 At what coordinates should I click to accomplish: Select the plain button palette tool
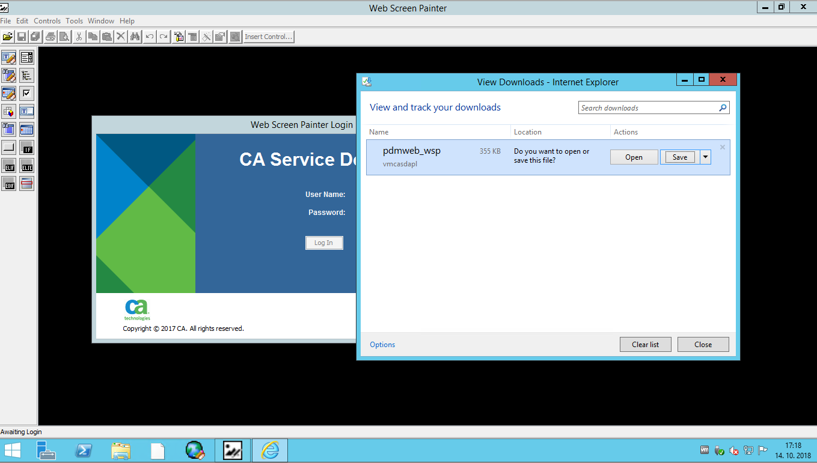point(9,148)
